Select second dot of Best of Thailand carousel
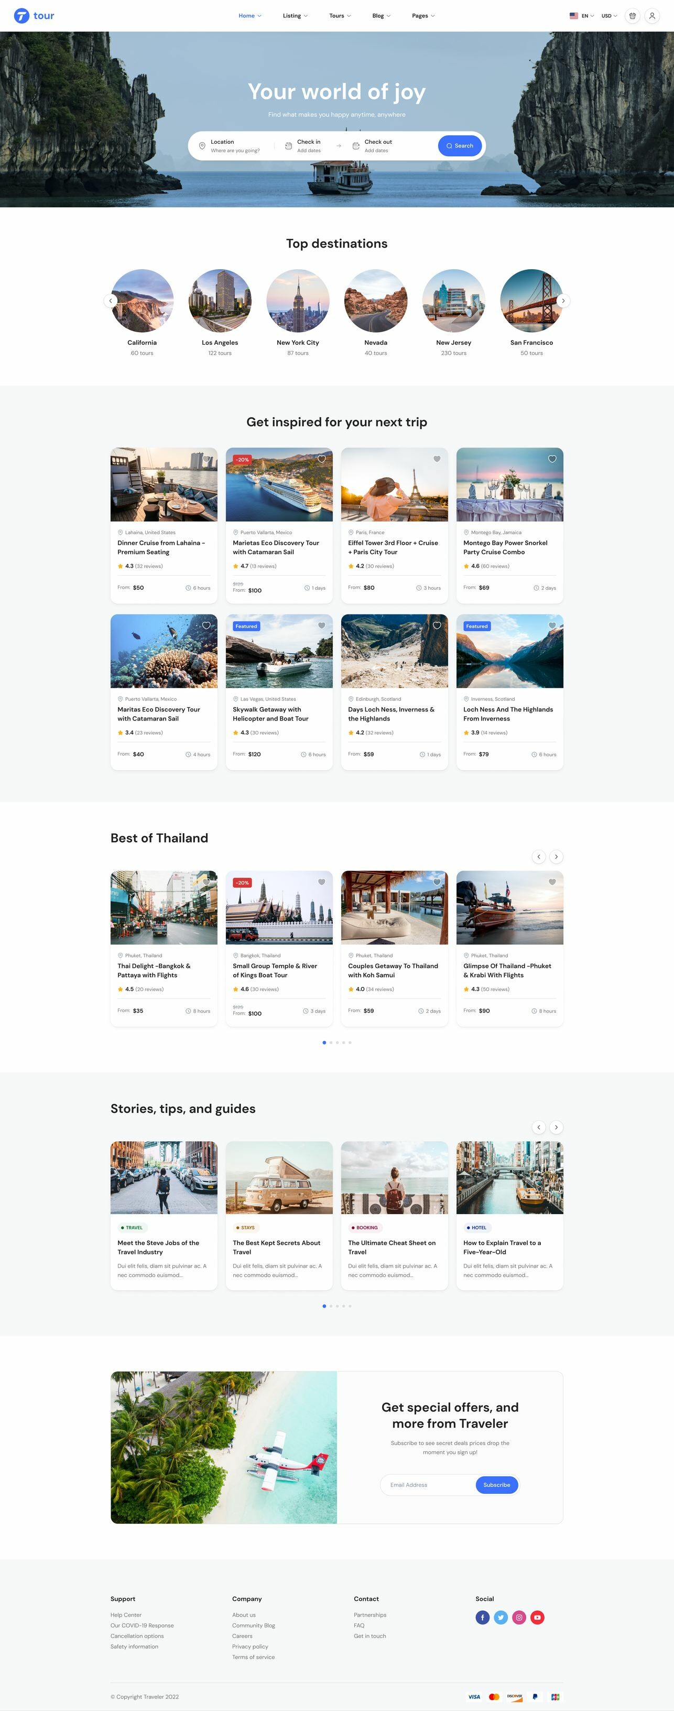Viewport: 674px width, 1711px height. coord(331,1043)
